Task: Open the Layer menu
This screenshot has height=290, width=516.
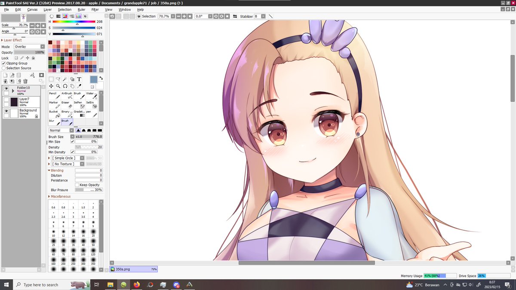Action: click(x=48, y=9)
